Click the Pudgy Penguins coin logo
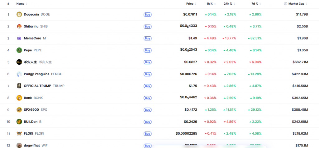This screenshot has height=148, width=319. point(19,74)
